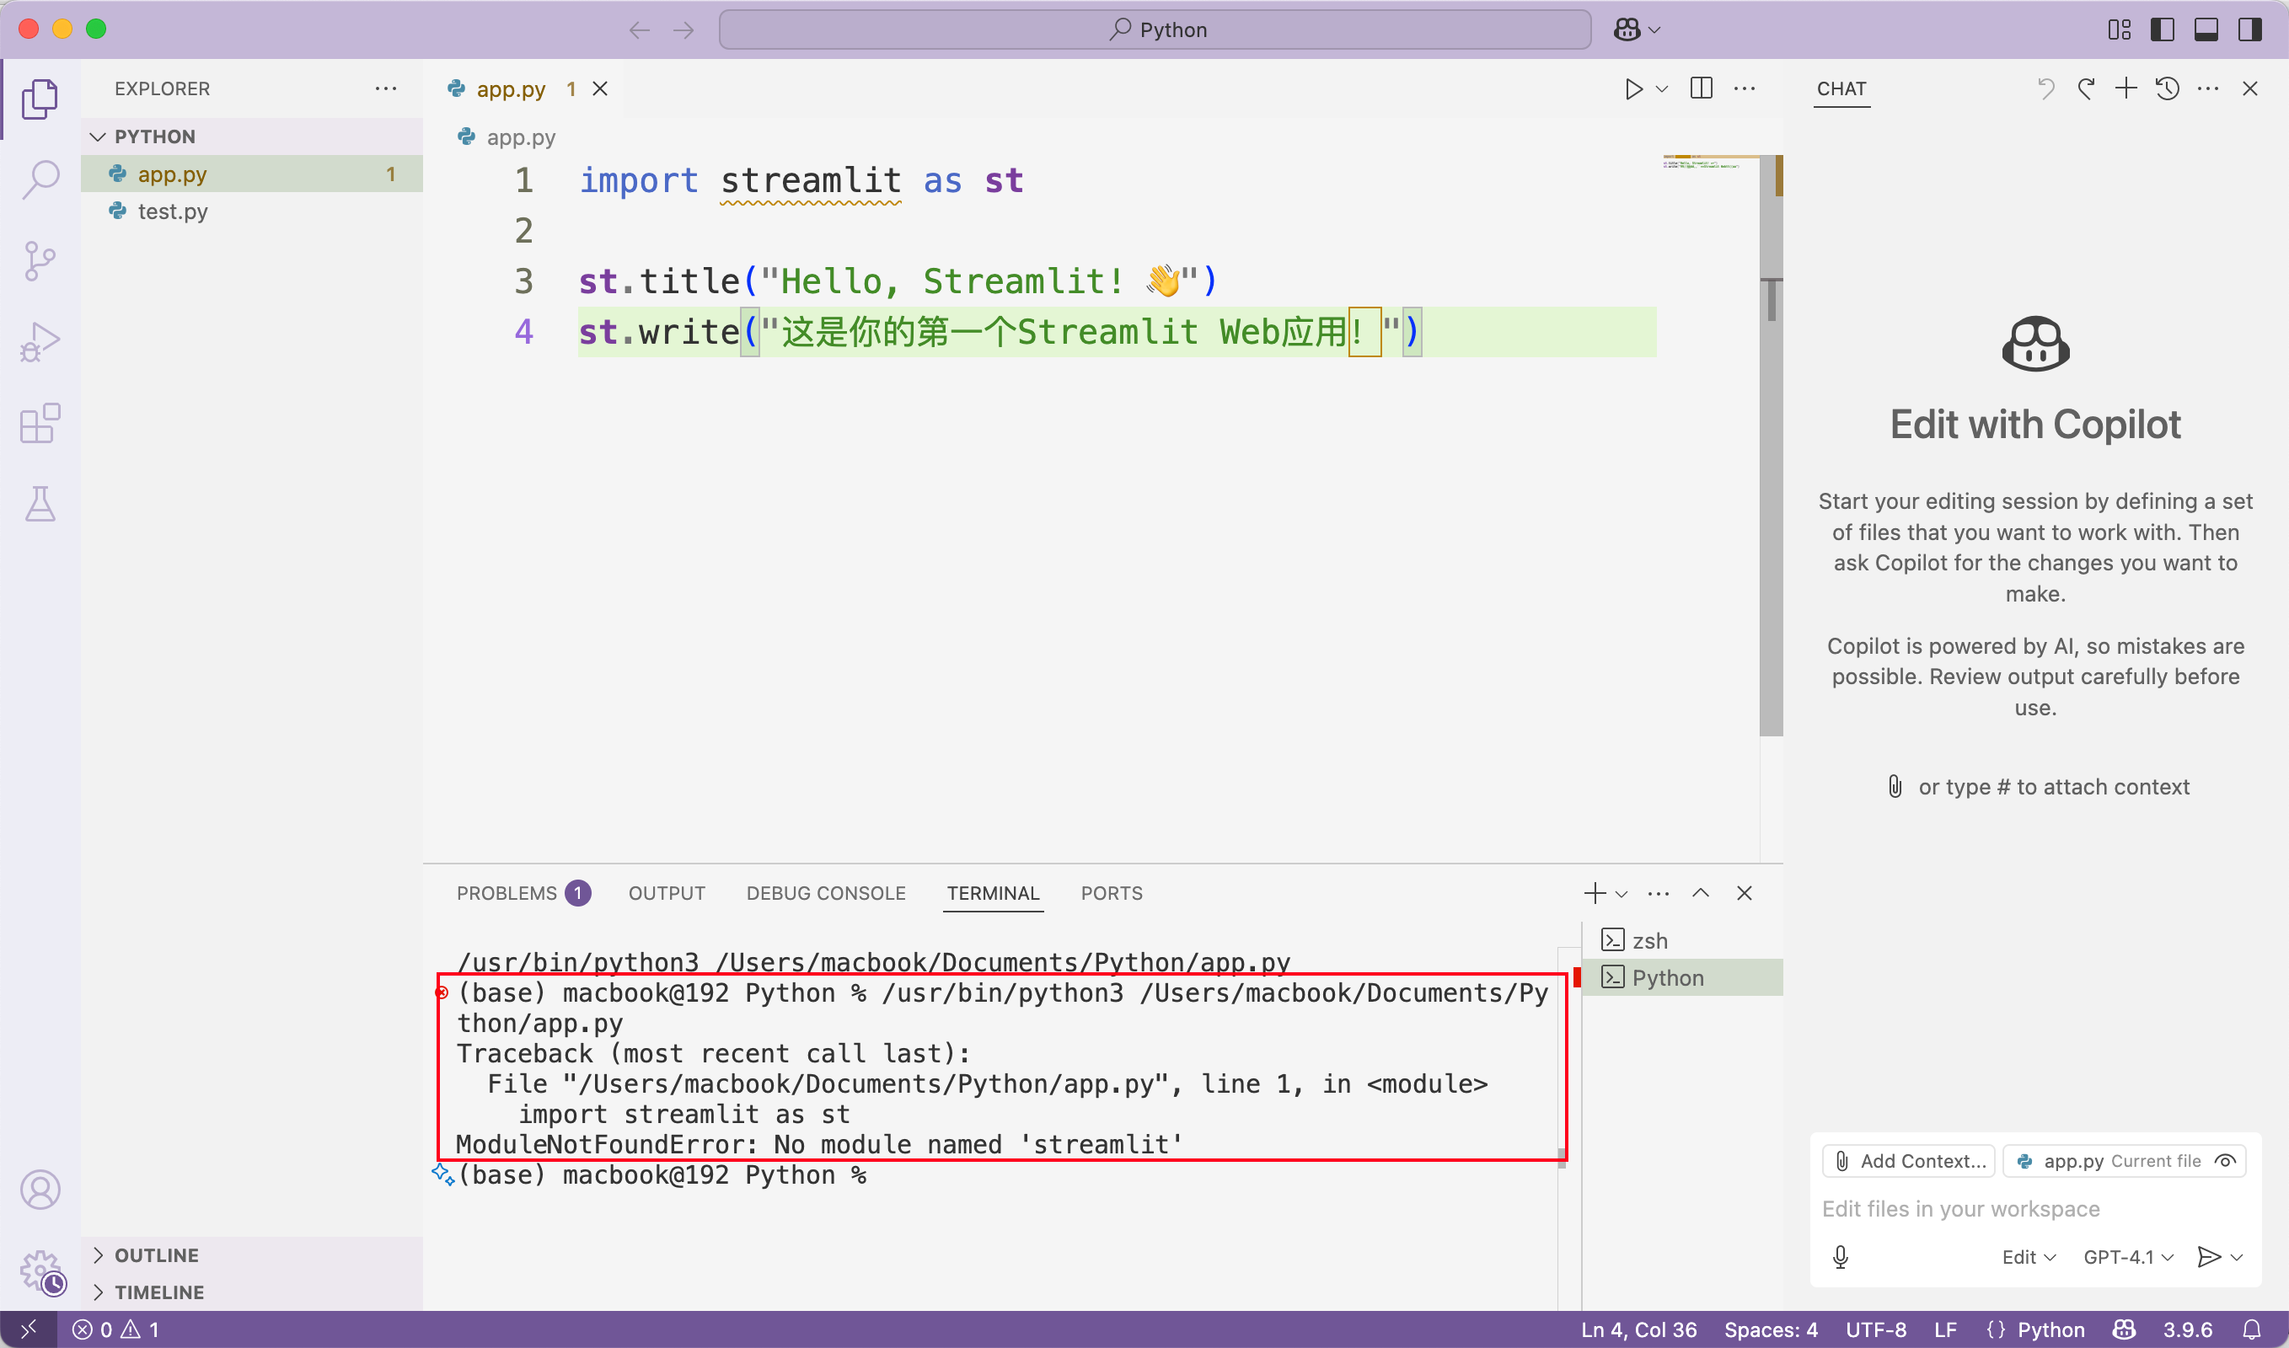Toggle the secondary sidebar visibility
The image size is (2289, 1348).
(2249, 29)
